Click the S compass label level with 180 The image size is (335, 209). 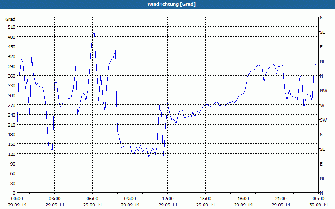tap(321, 135)
